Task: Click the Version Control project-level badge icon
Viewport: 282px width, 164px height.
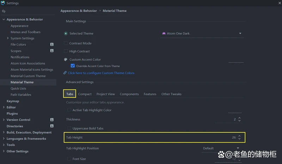Action: (x=52, y=120)
